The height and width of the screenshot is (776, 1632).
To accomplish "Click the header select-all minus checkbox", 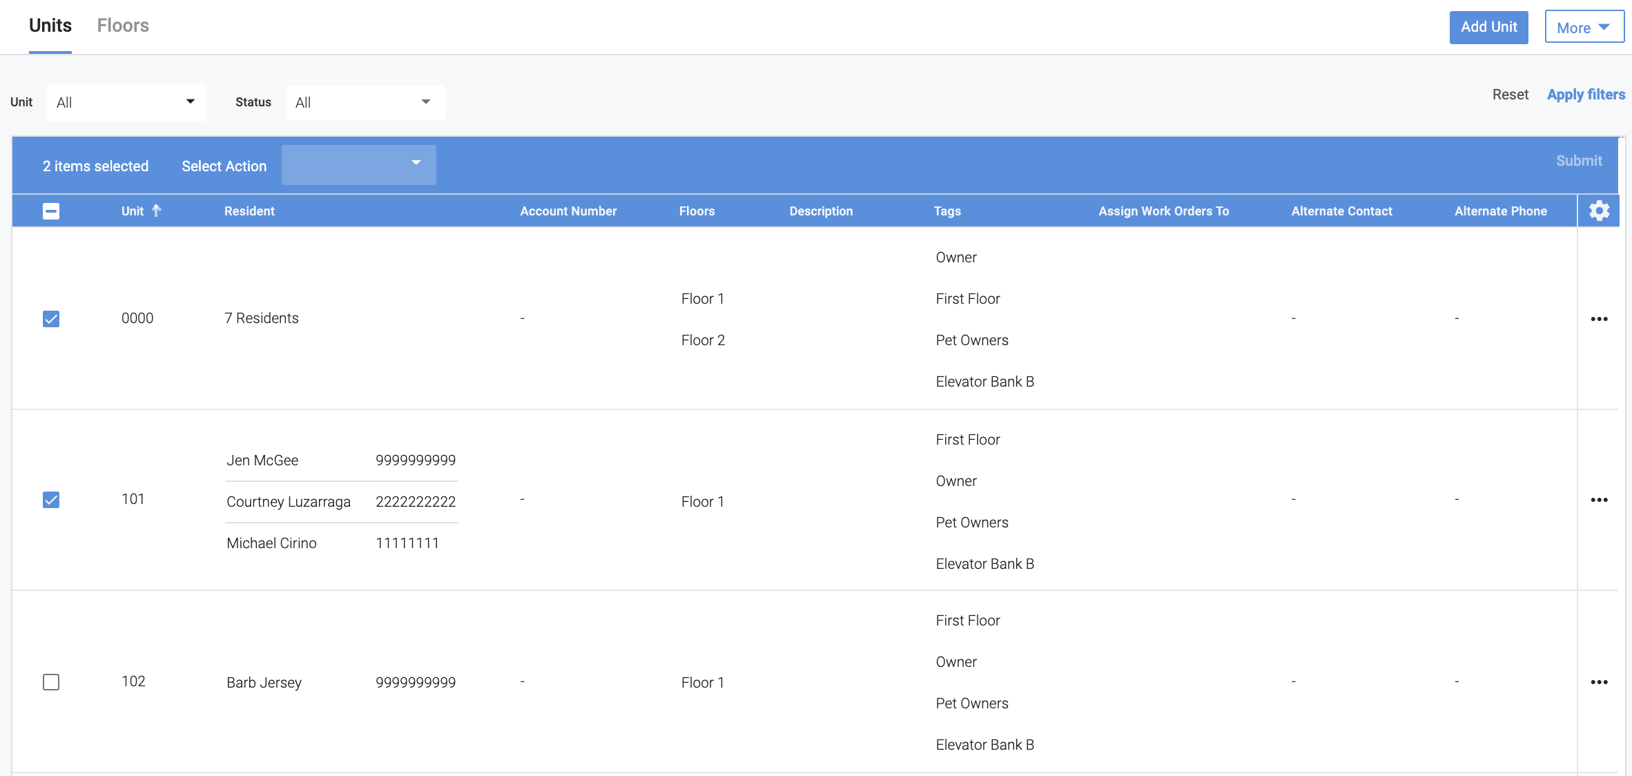I will tap(51, 211).
